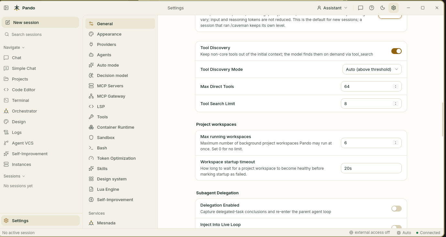Image resolution: width=446 pixels, height=237 pixels.
Task: Toggle dark mode with the moon icon
Action: [x=383, y=8]
